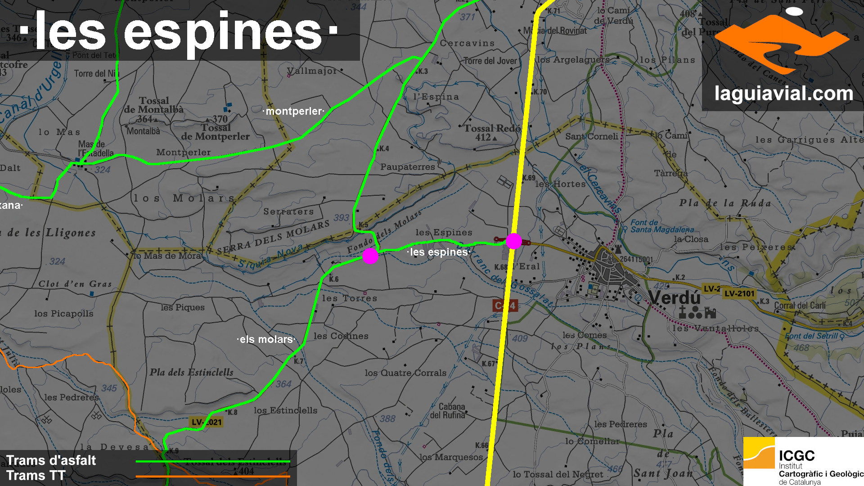Screen dimensions: 864x486
Task: Select the "montperler" route label
Action: [x=293, y=111]
